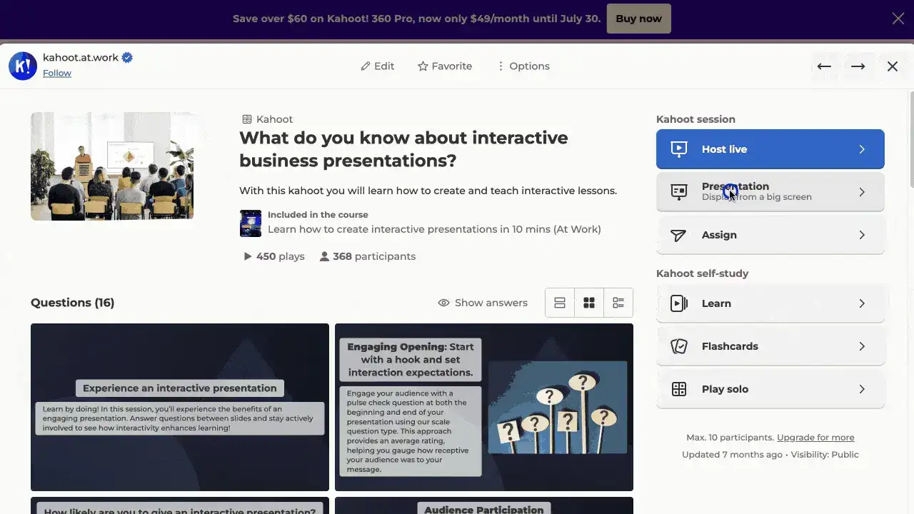Click the Kahoot K! profile logo
The width and height of the screenshot is (914, 514).
pos(23,66)
